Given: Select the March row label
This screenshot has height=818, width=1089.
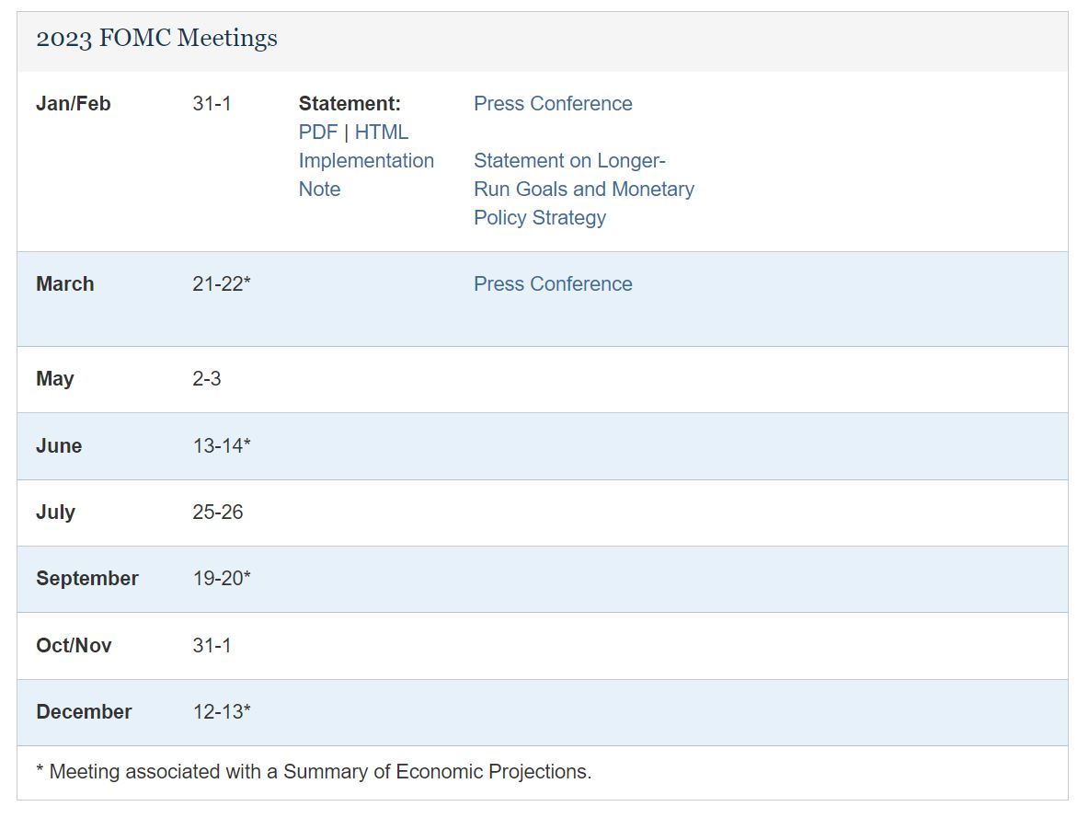Looking at the screenshot, I should (x=64, y=284).
